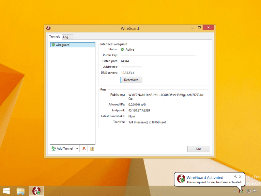261x196 pixels.
Task: Open the Edit tunnel dialog
Action: click(198, 149)
